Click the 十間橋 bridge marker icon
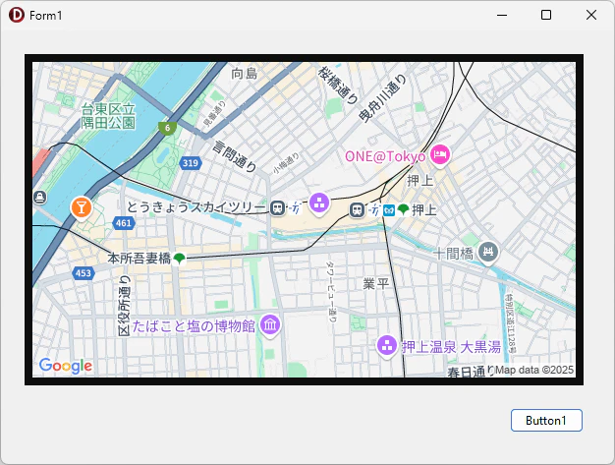Image resolution: width=615 pixels, height=465 pixels. pyautogui.click(x=488, y=253)
